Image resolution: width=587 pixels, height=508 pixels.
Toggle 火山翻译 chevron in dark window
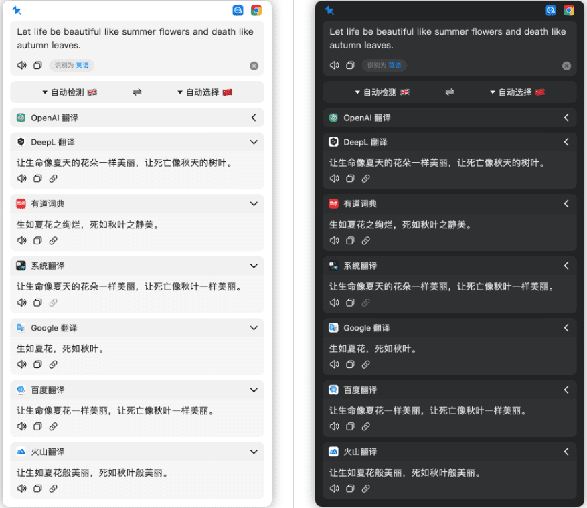566,452
